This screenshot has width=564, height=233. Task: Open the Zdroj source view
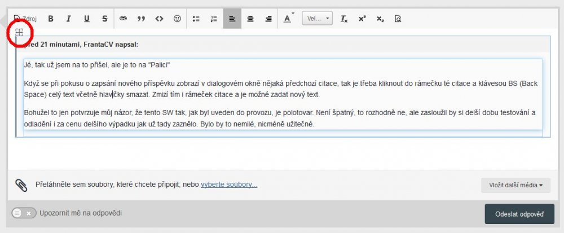(x=25, y=19)
